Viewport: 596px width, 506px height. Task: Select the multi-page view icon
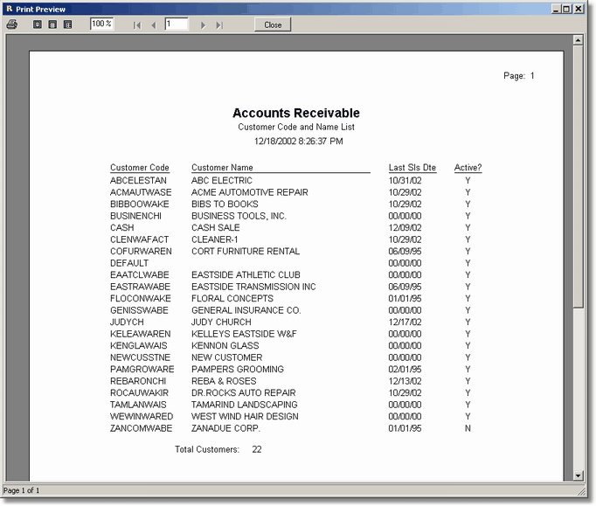67,24
